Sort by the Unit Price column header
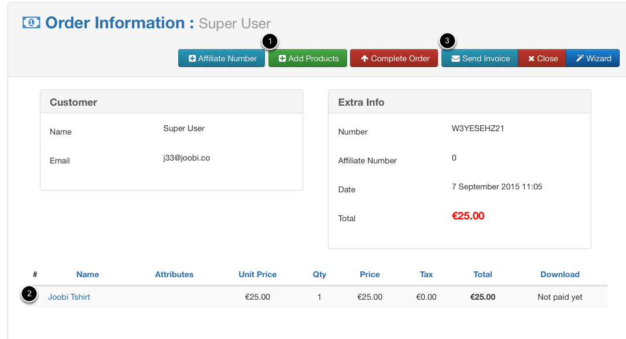Image resolution: width=626 pixels, height=339 pixels. 257,274
